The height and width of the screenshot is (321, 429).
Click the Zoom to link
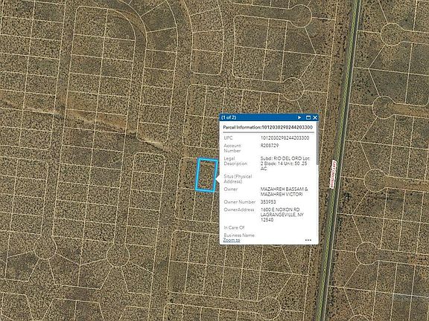point(232,240)
